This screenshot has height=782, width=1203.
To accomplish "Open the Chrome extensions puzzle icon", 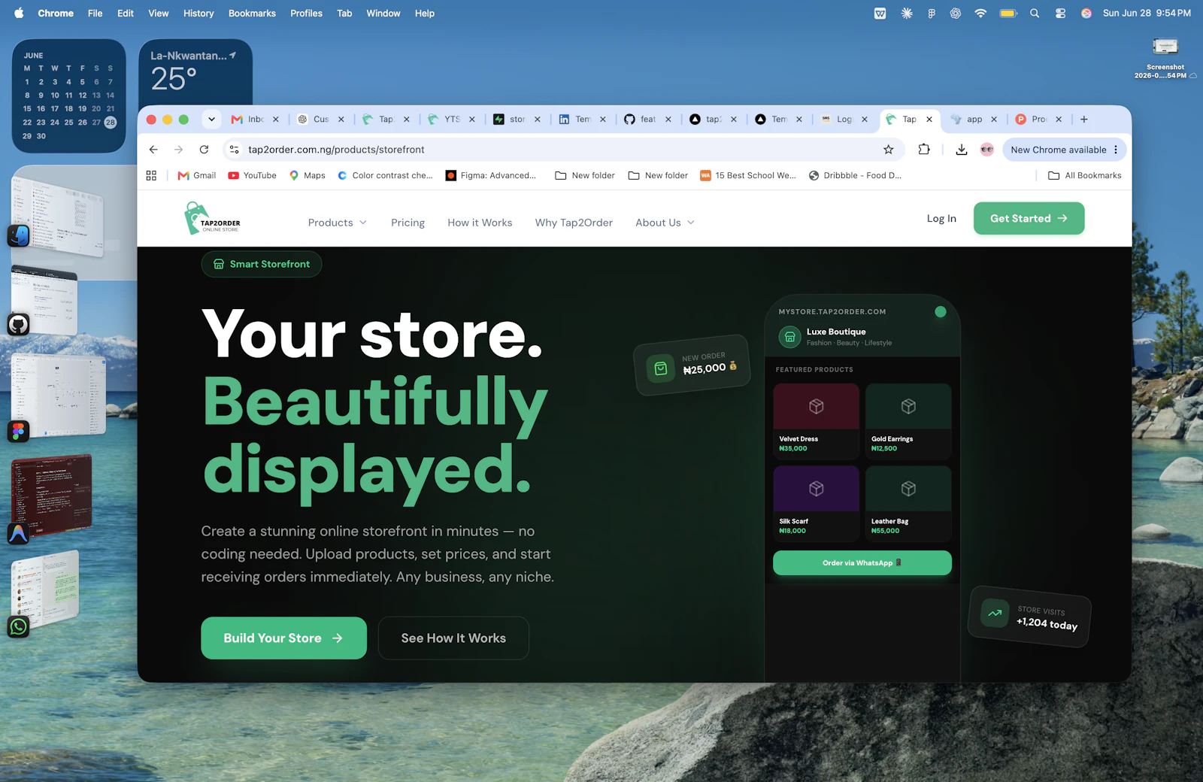I will [x=924, y=150].
